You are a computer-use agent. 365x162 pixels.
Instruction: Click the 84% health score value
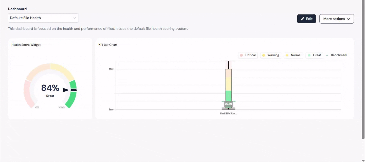click(x=50, y=88)
